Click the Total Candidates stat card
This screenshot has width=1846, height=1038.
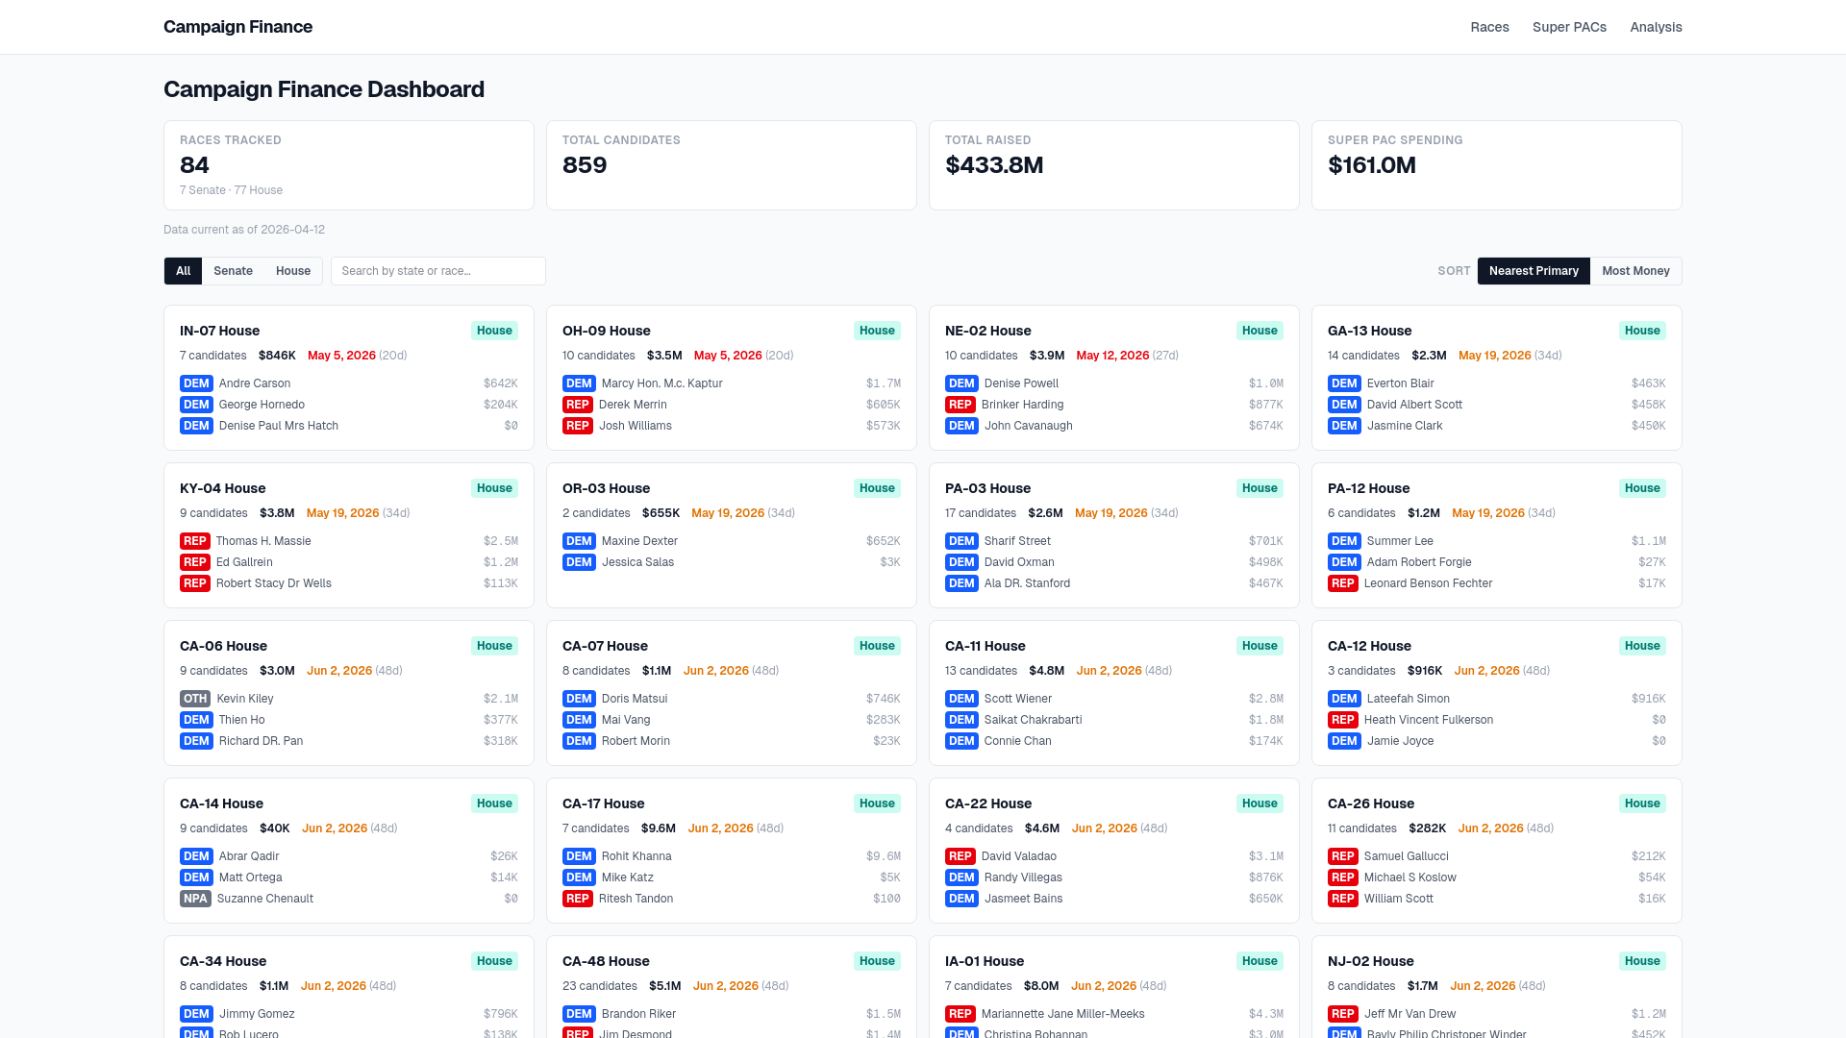732,165
